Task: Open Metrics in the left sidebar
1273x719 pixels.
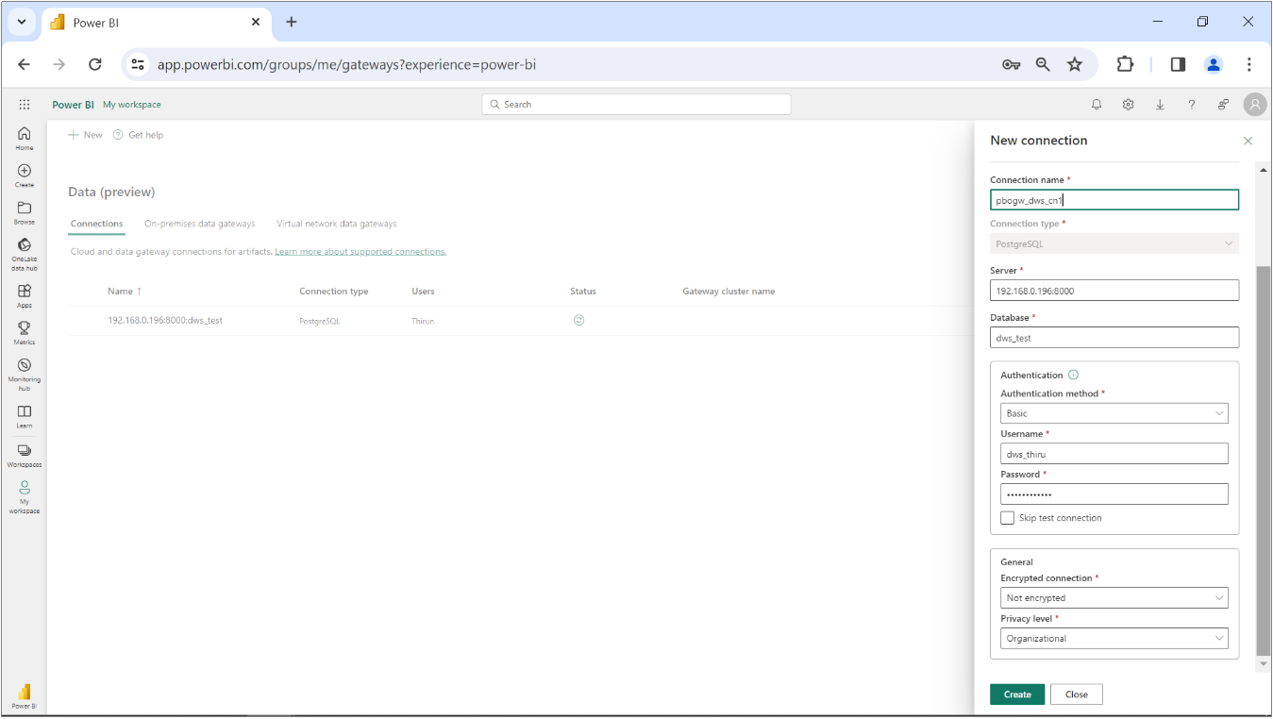Action: pyautogui.click(x=25, y=333)
